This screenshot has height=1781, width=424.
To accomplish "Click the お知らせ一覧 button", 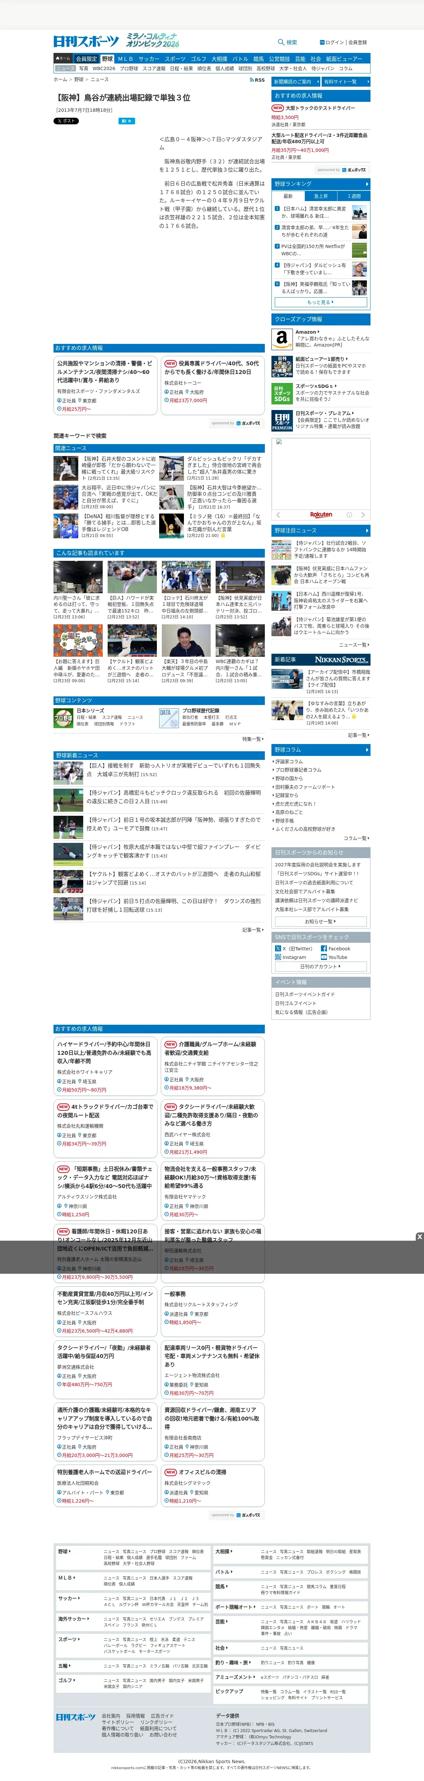I will [x=320, y=921].
